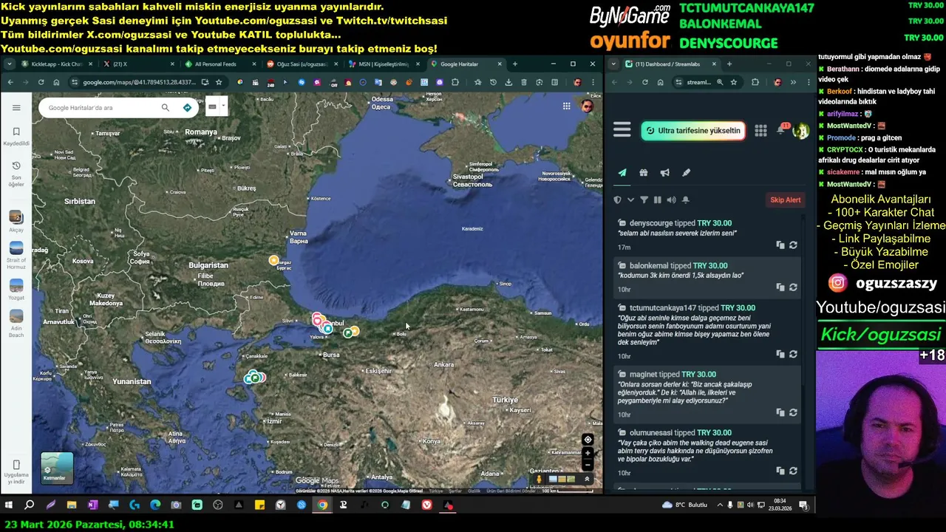This screenshot has width=946, height=532.
Task: Open the Google account avatar in Maps
Action: pyautogui.click(x=588, y=106)
